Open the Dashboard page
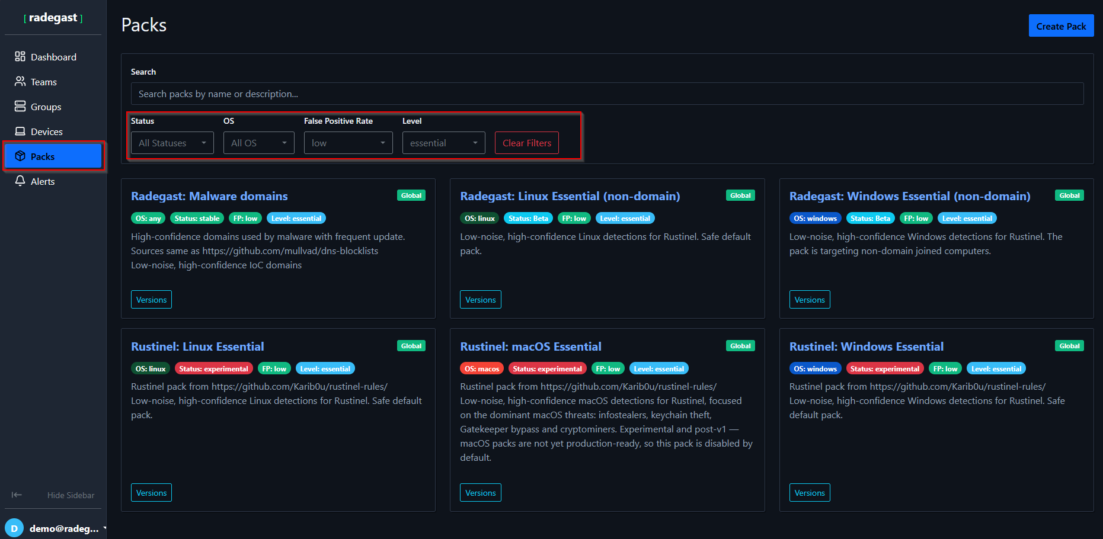 (x=53, y=57)
